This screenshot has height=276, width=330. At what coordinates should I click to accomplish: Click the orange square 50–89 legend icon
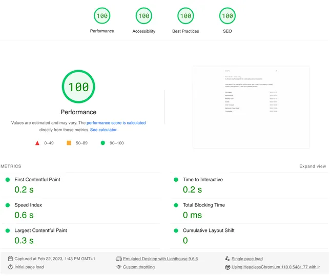tap(69, 143)
